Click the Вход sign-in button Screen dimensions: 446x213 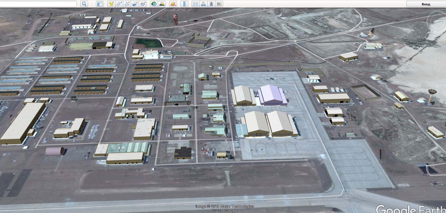426,4
